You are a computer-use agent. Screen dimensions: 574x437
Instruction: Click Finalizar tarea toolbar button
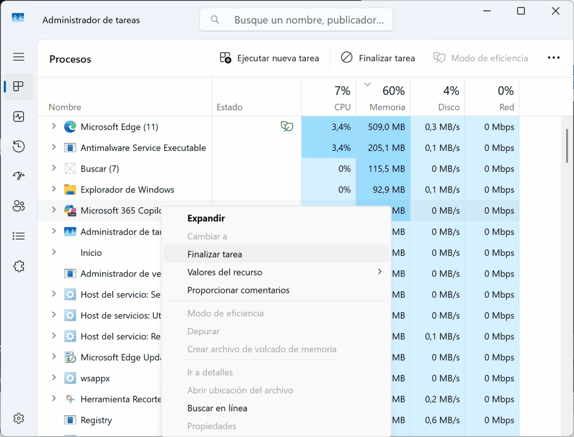378,58
